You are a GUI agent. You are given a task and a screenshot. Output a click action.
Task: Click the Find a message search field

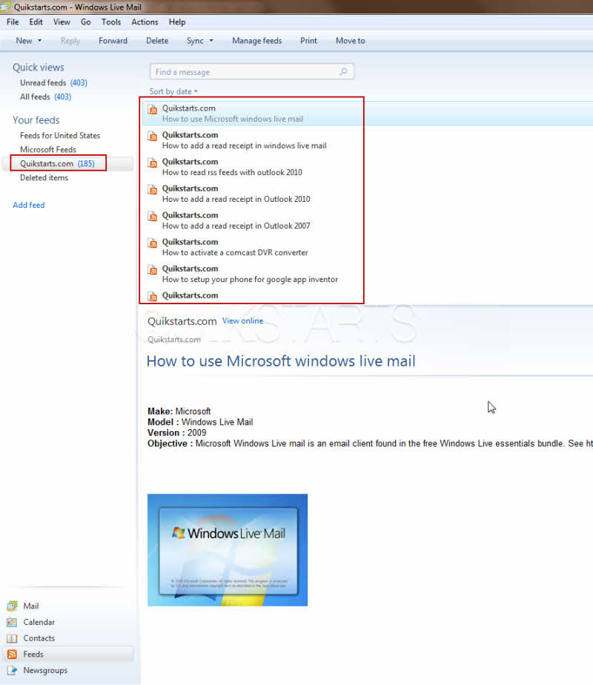pyautogui.click(x=252, y=72)
